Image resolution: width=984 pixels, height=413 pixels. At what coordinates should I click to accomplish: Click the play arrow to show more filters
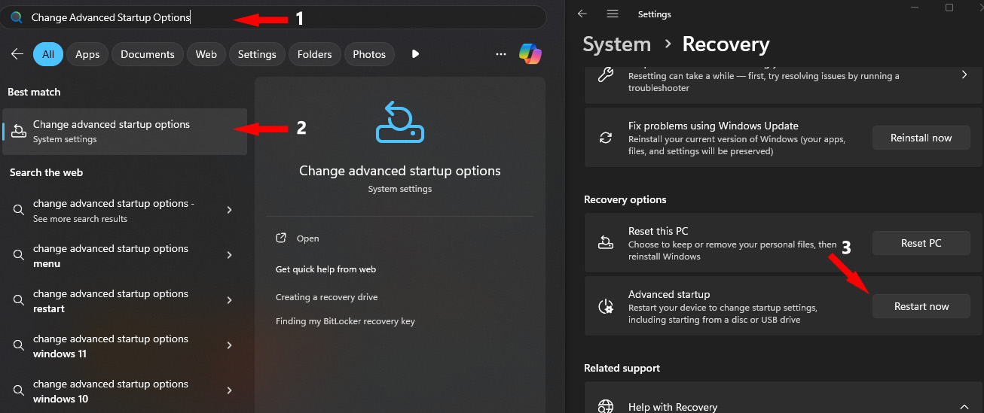coord(415,54)
